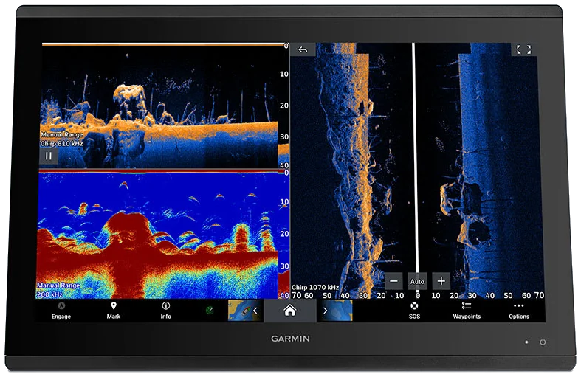Open the Options menu
581x377 pixels.
point(519,310)
